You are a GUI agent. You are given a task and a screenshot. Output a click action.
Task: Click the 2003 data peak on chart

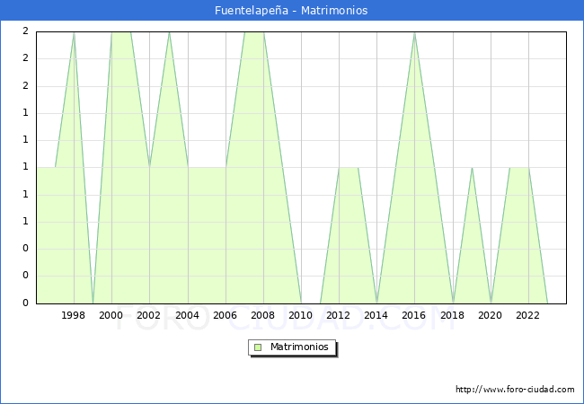tap(169, 33)
